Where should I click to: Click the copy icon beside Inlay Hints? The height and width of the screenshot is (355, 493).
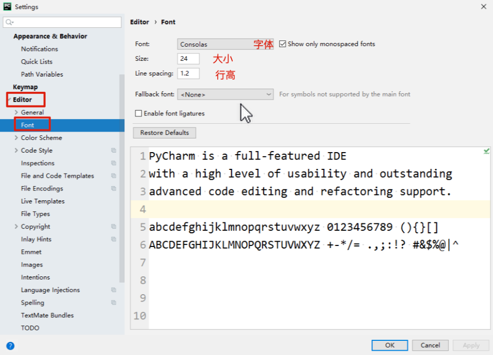(x=113, y=239)
